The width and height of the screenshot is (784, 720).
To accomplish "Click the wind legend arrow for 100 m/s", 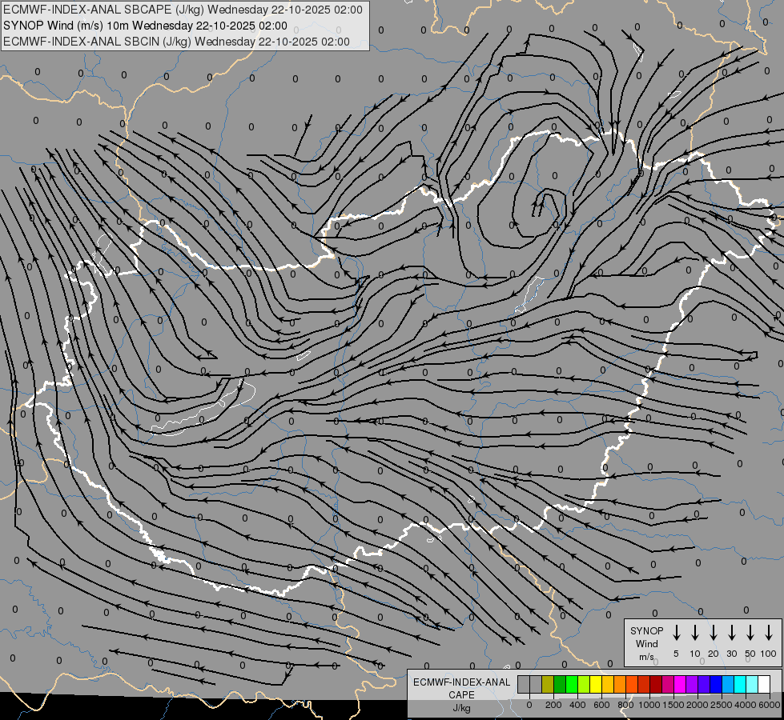I will tap(769, 633).
